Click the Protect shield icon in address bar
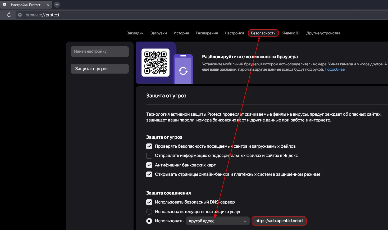The height and width of the screenshot is (230, 388). (x=20, y=15)
